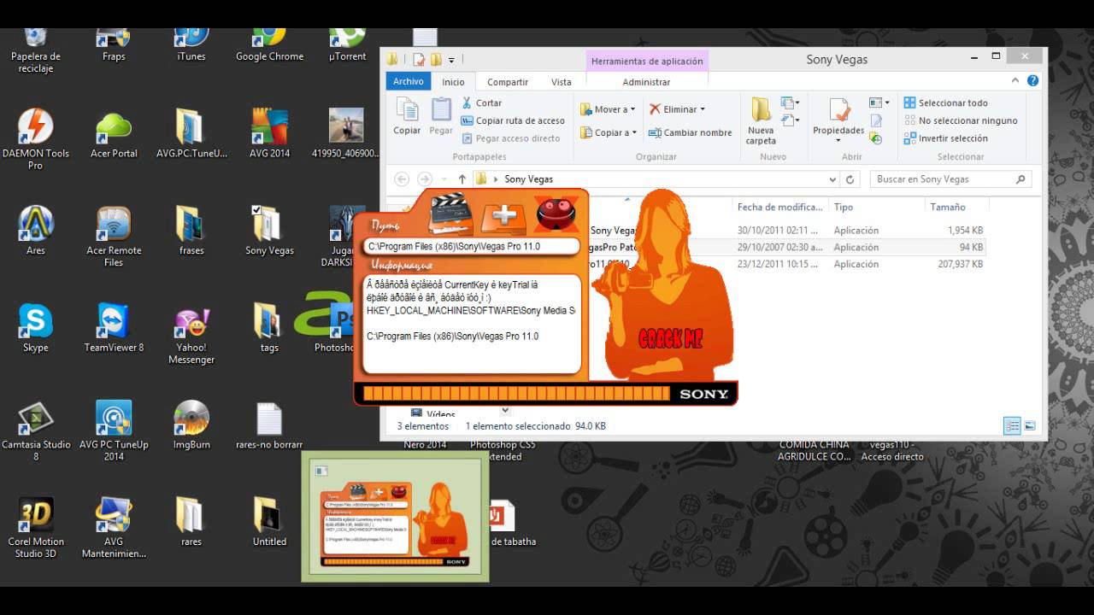Click the Buscar en Sony Vegas search box
This screenshot has width=1094, height=615.
pyautogui.click(x=951, y=179)
